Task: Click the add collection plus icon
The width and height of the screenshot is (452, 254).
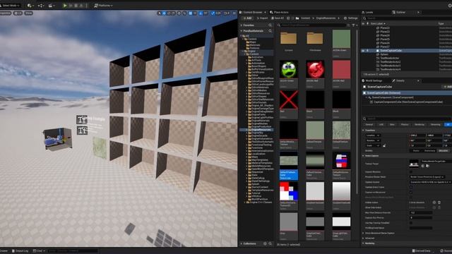Action: pos(265,243)
